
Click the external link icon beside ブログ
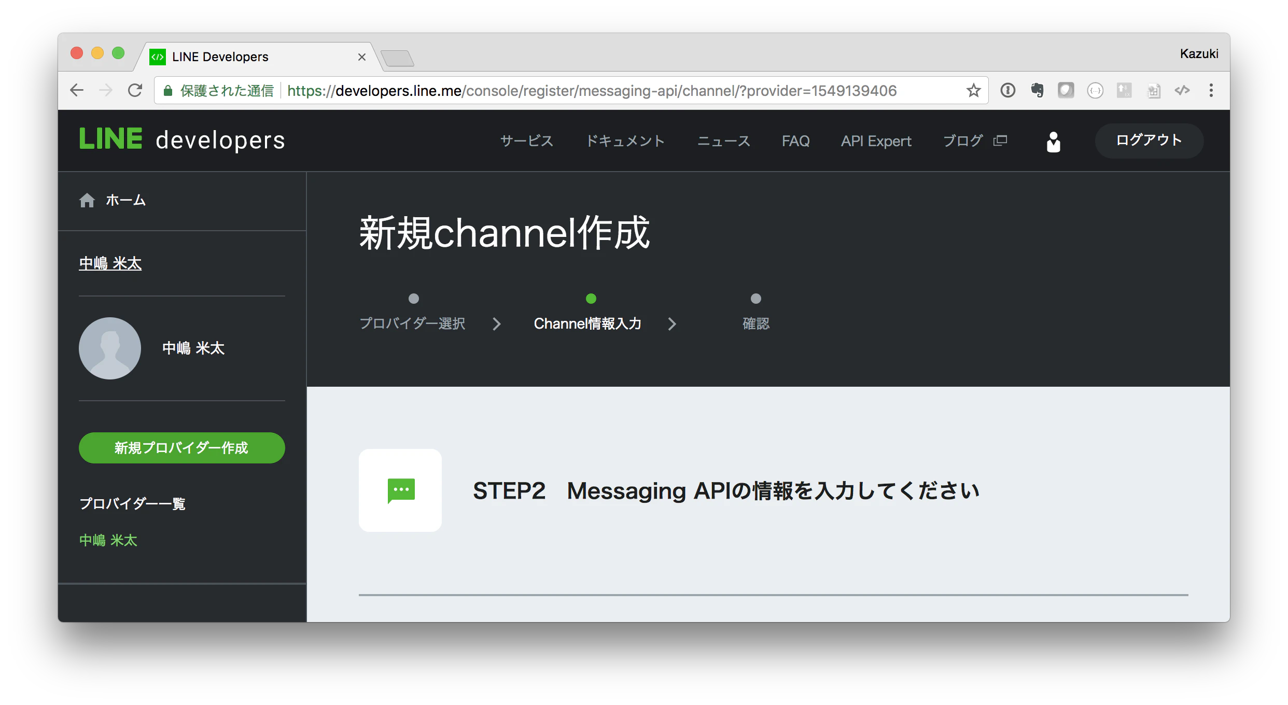[x=1000, y=140]
